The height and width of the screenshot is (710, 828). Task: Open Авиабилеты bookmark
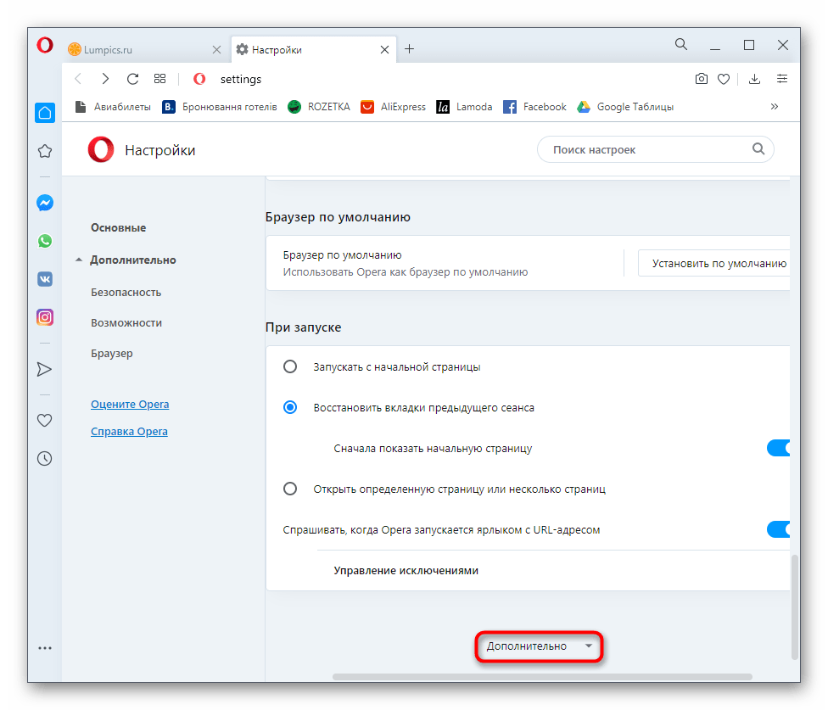113,107
